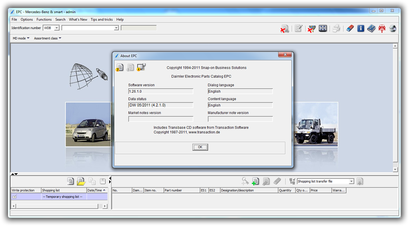The width and height of the screenshot is (409, 226).
Task: Click the delete vehicle data icon
Action: (285, 28)
